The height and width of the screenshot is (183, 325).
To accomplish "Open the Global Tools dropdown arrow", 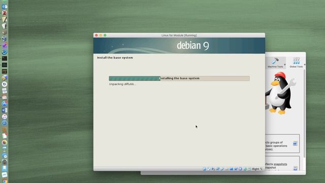I will (305, 65).
